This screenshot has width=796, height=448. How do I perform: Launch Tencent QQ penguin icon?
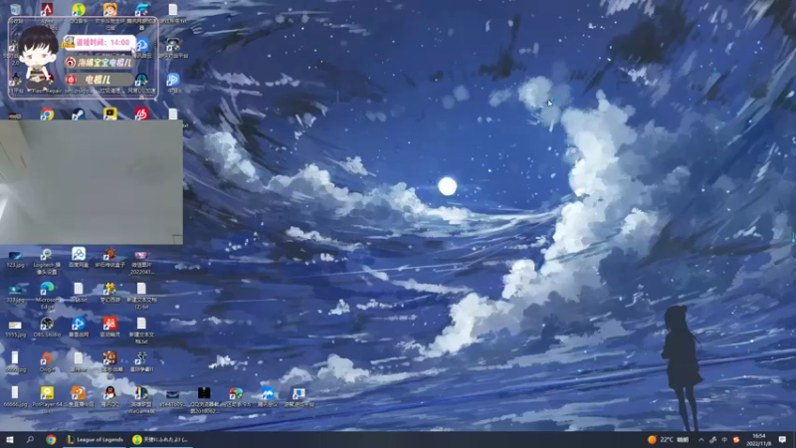[x=109, y=396]
